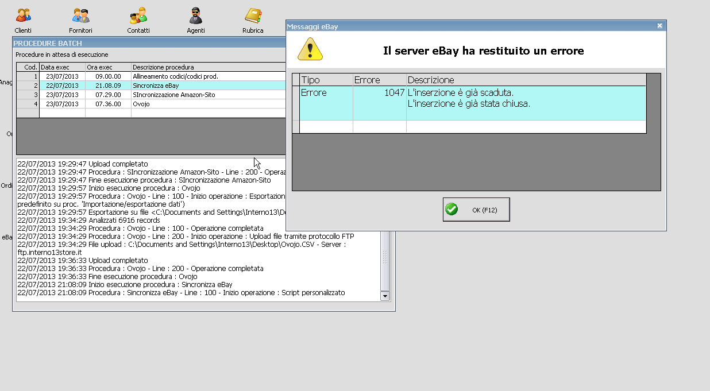Open the Fornitori icon
The height and width of the screenshot is (391, 710).
click(x=80, y=20)
